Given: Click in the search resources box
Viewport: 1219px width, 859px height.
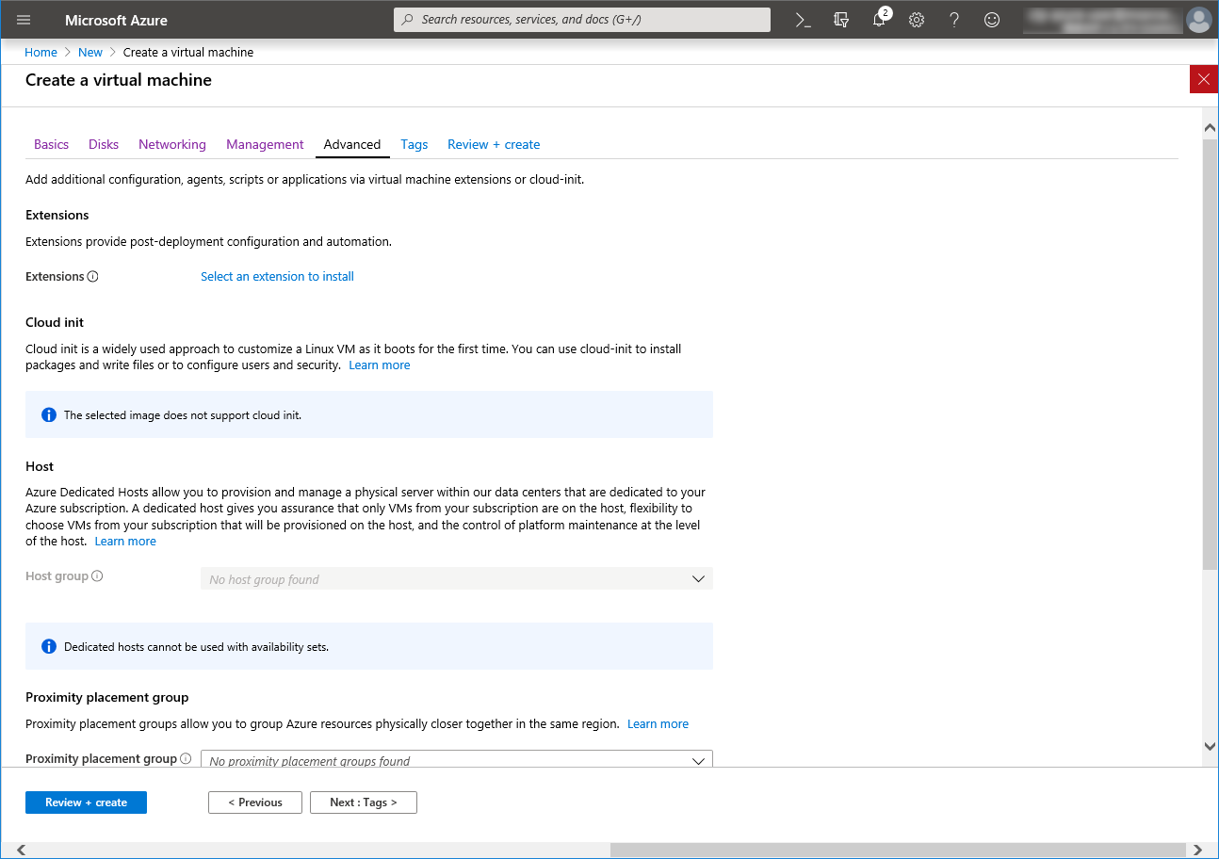Looking at the screenshot, I should 582,20.
